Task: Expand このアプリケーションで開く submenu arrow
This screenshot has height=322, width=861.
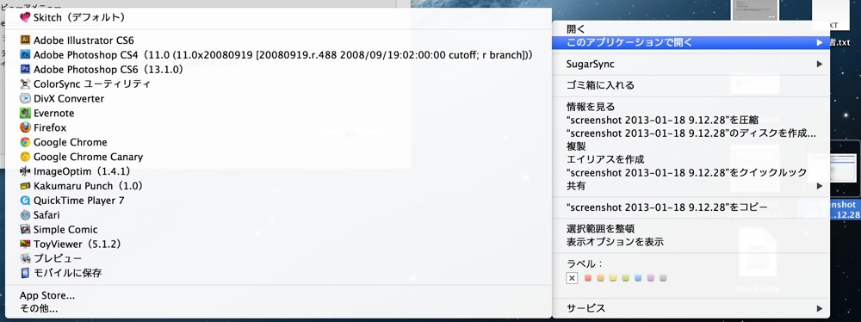Action: [820, 42]
